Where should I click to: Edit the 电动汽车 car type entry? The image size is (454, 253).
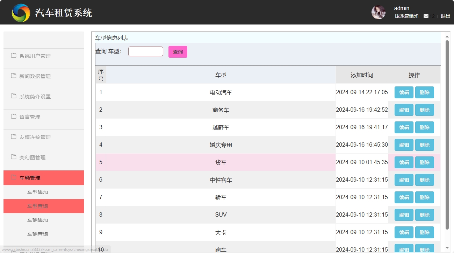[403, 92]
